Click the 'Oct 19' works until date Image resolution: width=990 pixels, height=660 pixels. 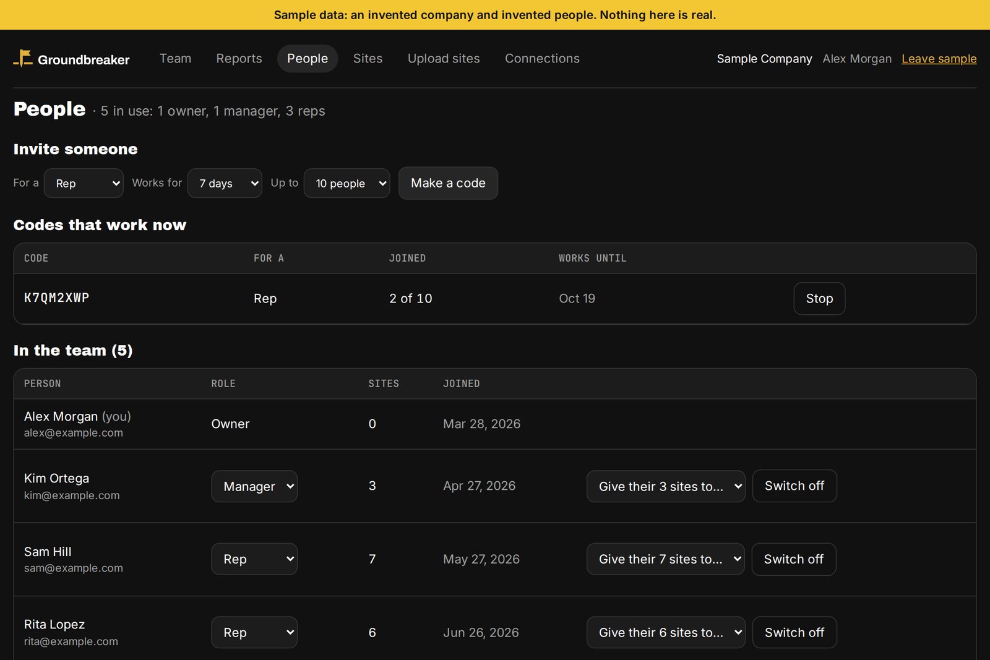[577, 299]
